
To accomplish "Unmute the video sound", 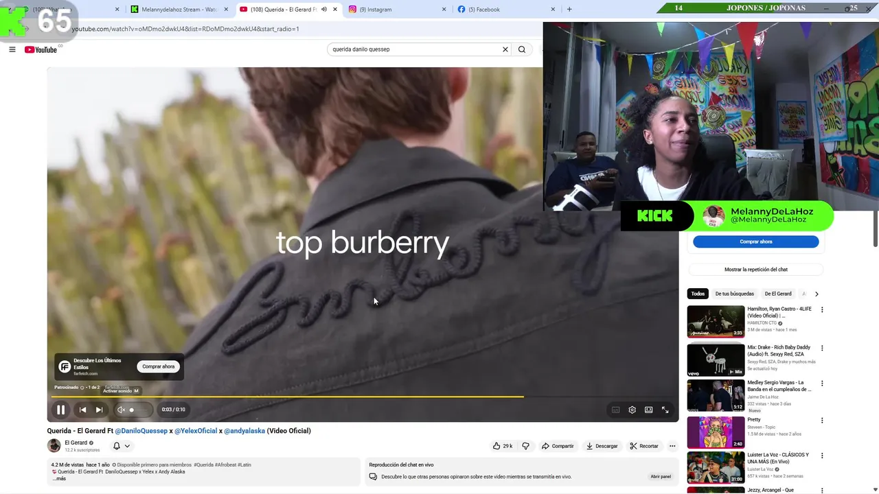I will pyautogui.click(x=121, y=410).
